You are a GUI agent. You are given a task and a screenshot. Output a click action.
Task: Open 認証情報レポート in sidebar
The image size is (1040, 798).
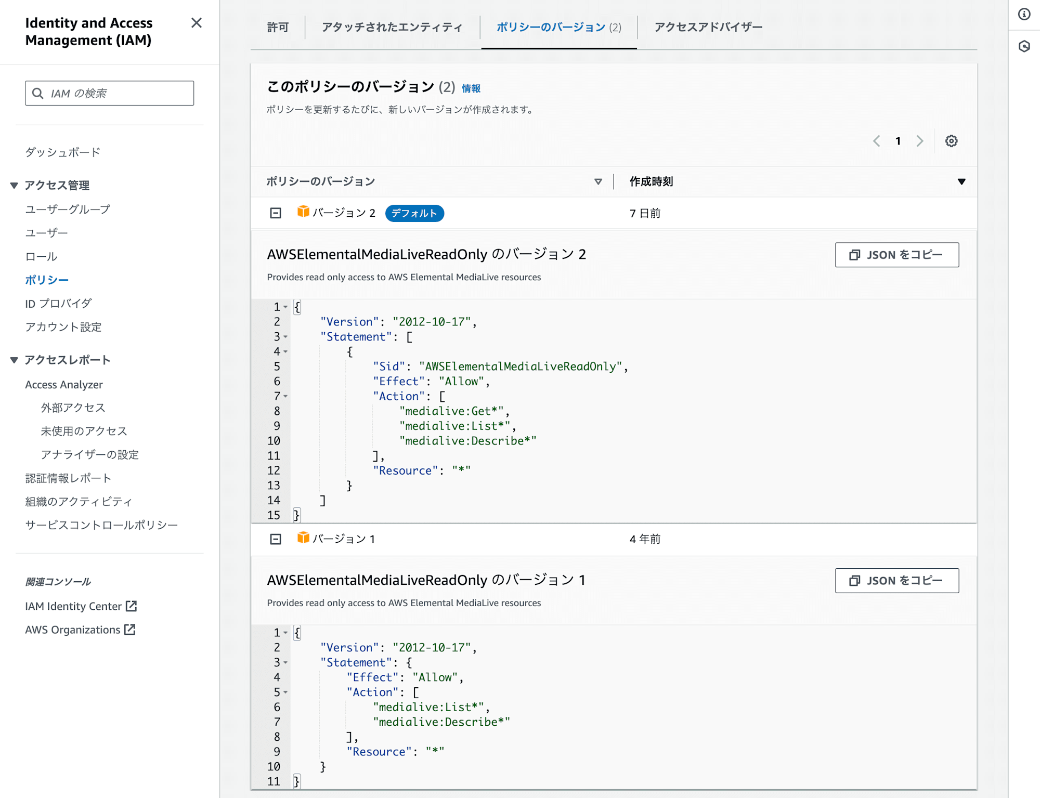click(68, 478)
